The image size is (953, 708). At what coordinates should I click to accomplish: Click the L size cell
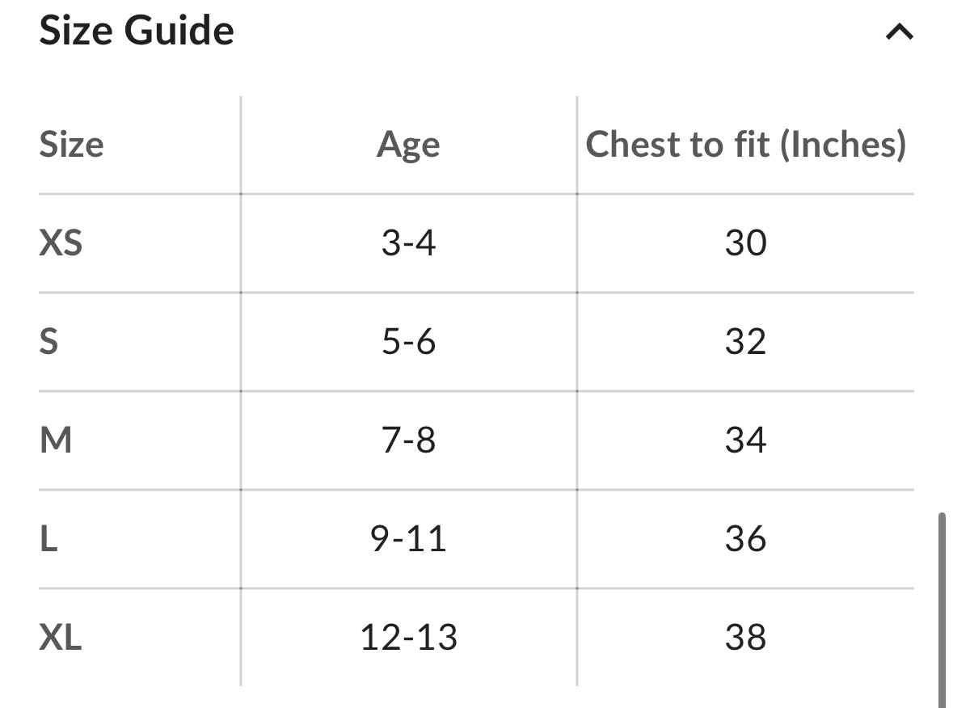pos(48,538)
